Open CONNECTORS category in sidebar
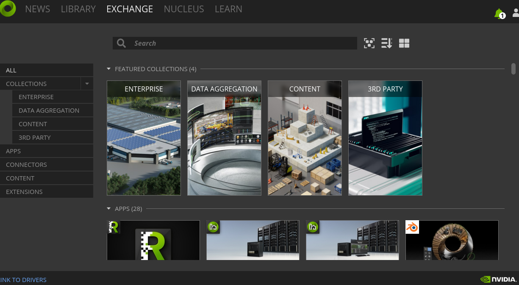This screenshot has height=285, width=519. pos(47,165)
